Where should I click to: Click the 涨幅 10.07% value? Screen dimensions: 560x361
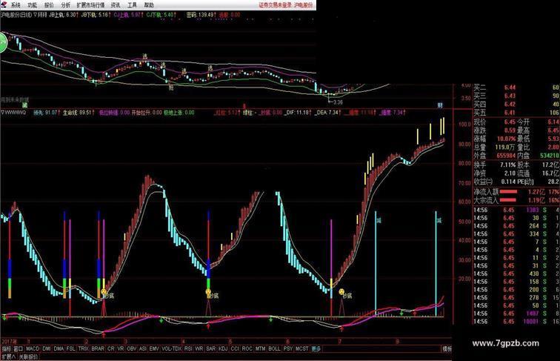click(506, 139)
